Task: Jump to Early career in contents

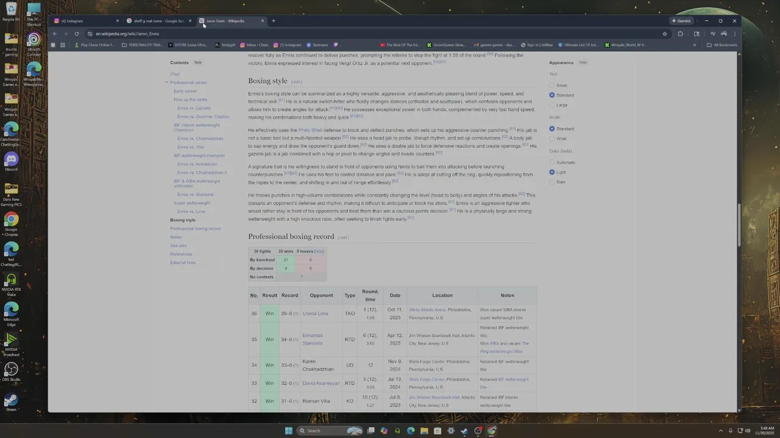Action: click(185, 91)
